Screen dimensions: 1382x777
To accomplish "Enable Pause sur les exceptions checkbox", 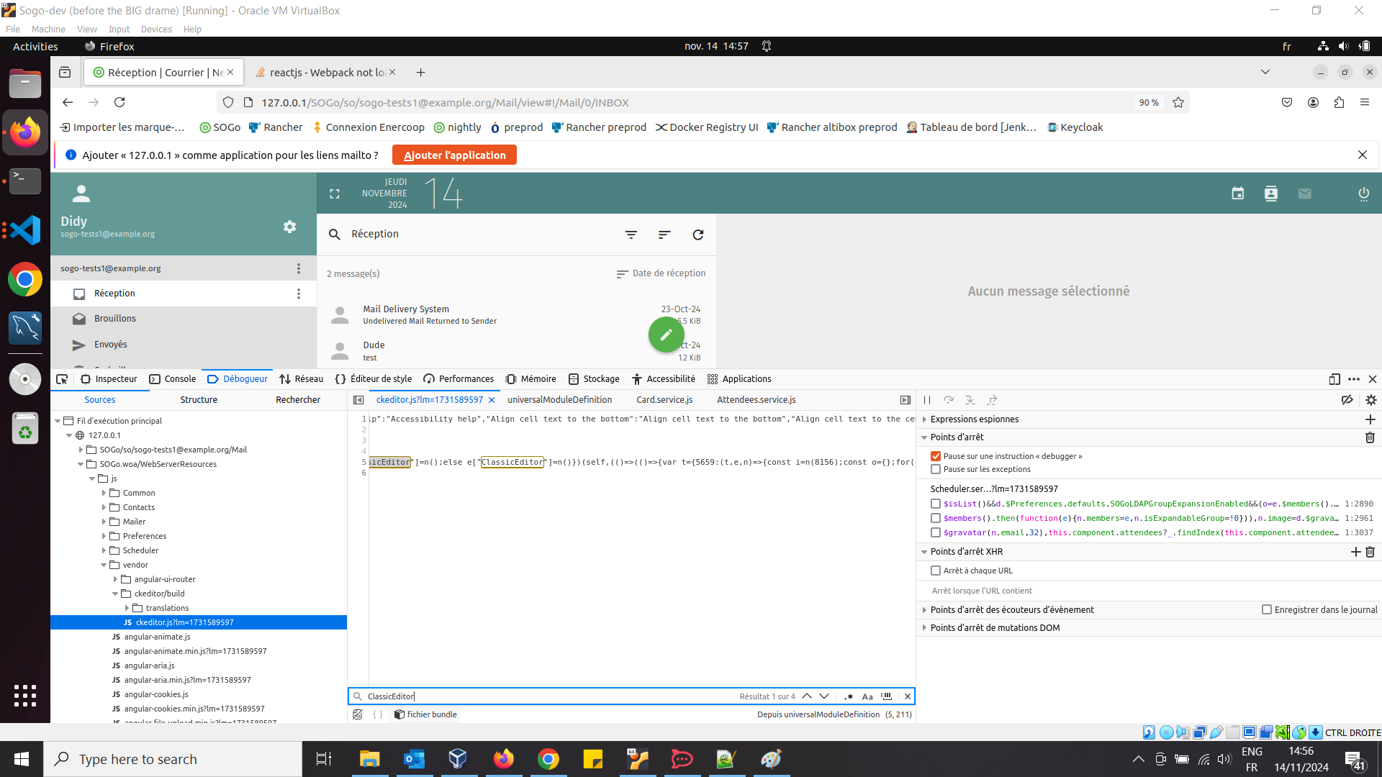I will (x=936, y=469).
